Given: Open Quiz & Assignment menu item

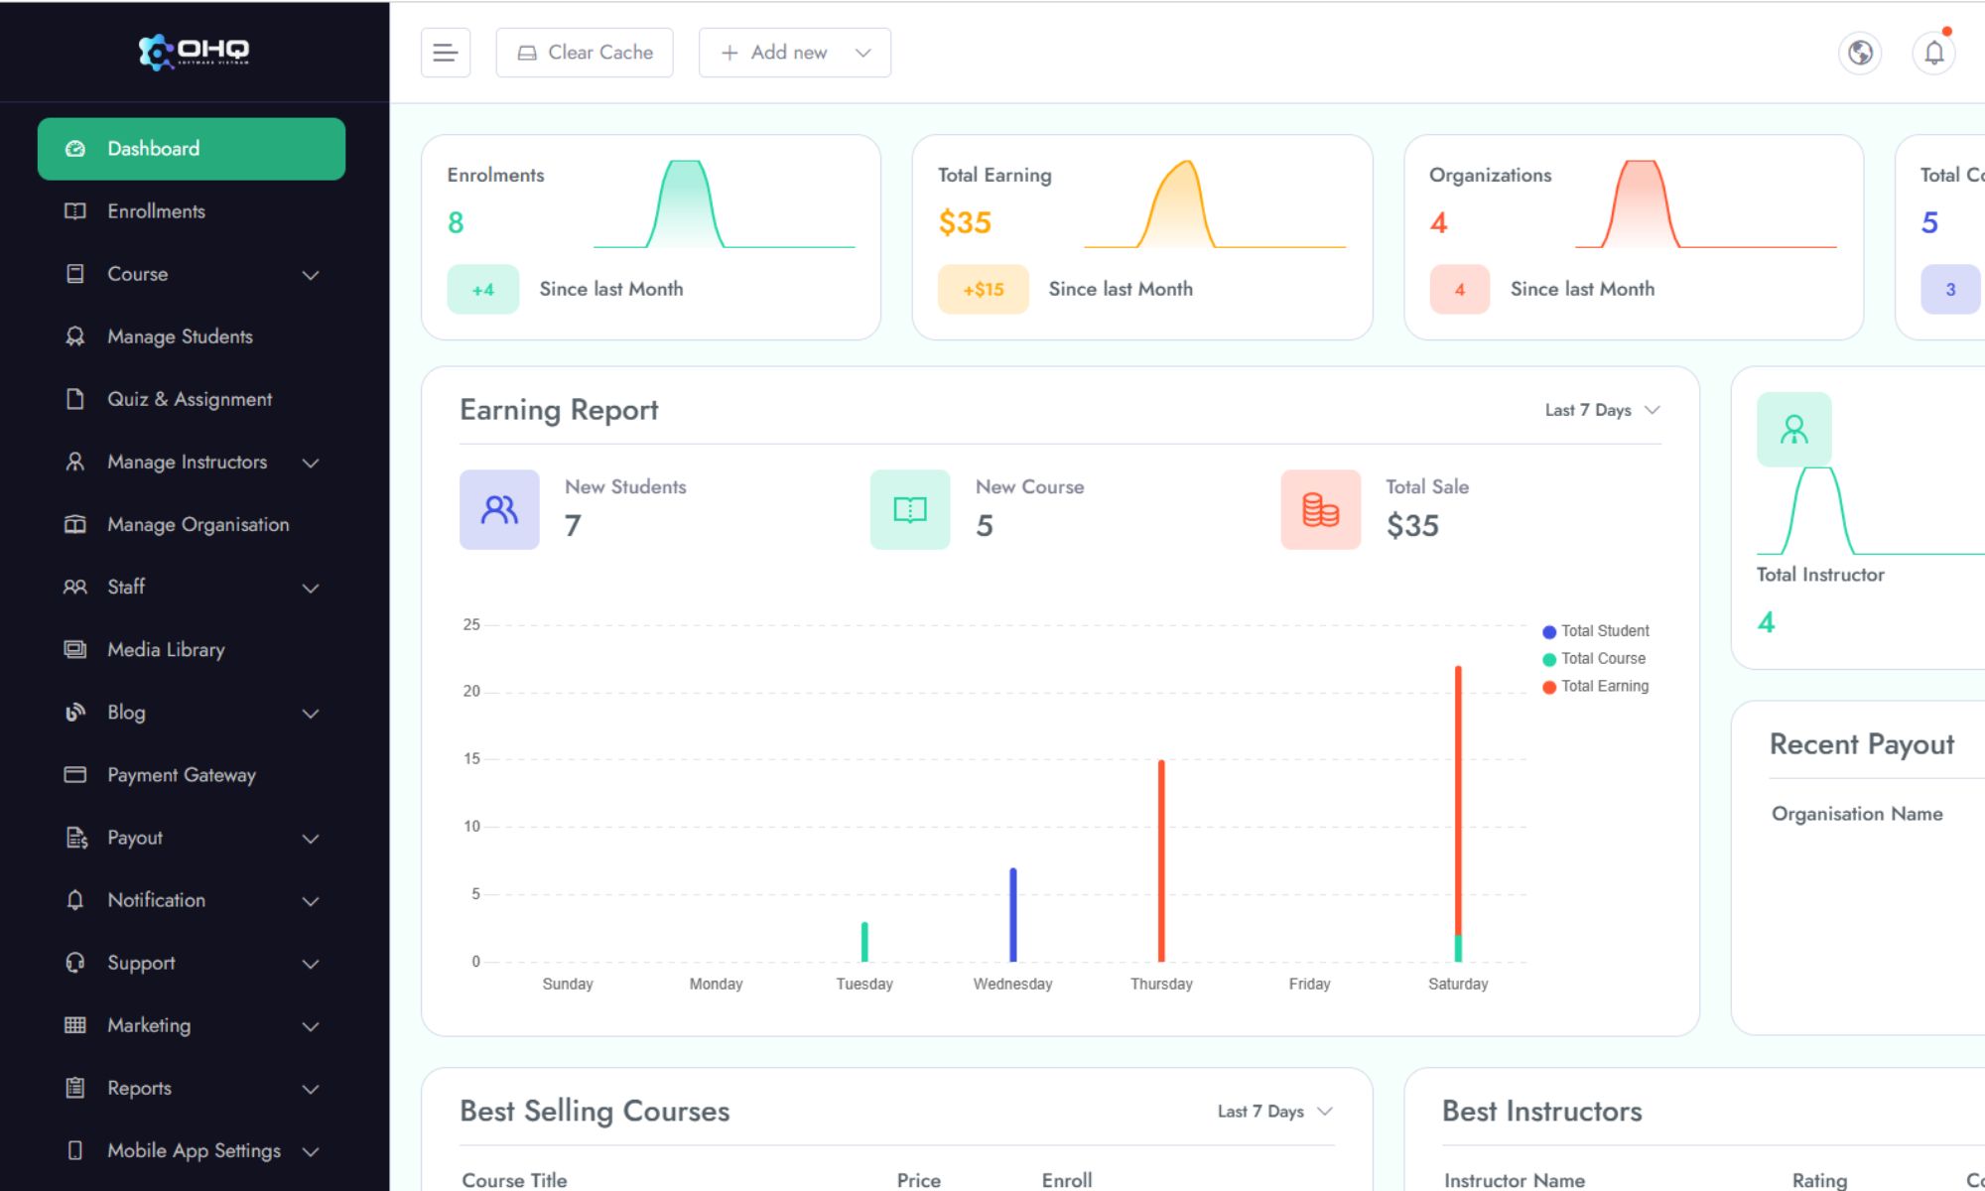Looking at the screenshot, I should [192, 399].
